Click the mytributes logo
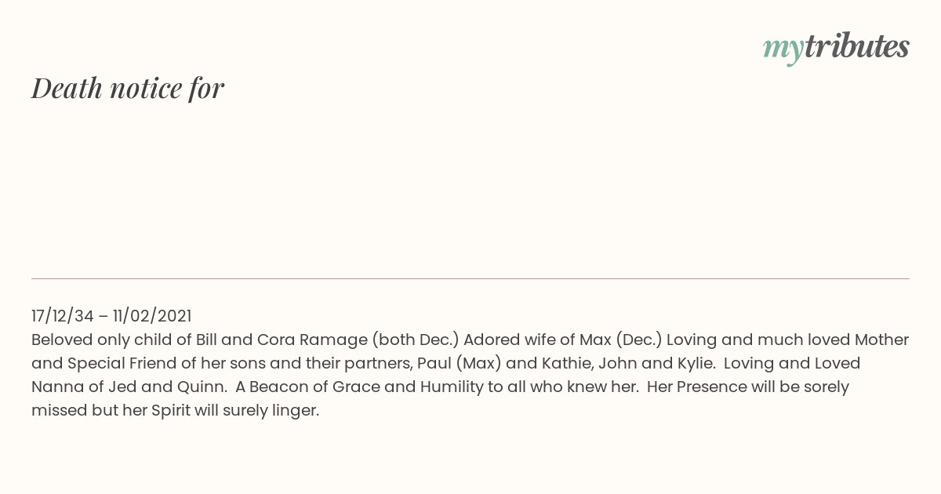941x494 pixels. tap(836, 48)
